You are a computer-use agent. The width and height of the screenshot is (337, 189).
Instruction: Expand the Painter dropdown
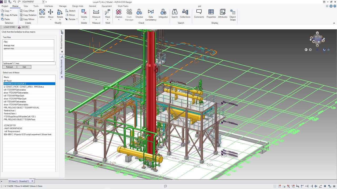(x=77, y=19)
